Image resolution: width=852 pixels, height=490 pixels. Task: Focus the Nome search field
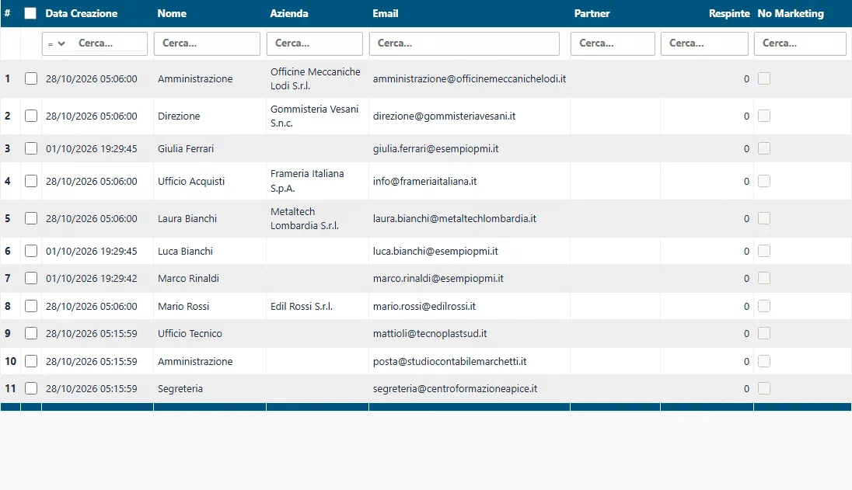[207, 43]
